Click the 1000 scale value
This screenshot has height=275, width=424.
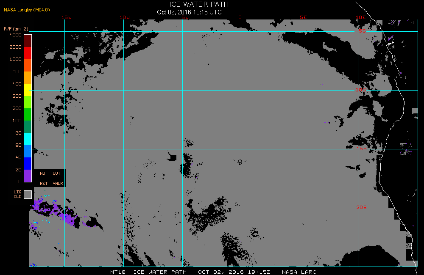pos(15,59)
